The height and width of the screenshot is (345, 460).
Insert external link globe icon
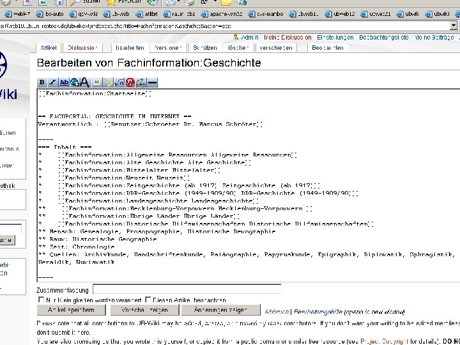(75, 82)
